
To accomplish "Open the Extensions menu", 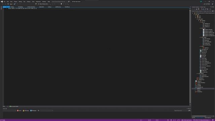I will coord(38,1).
